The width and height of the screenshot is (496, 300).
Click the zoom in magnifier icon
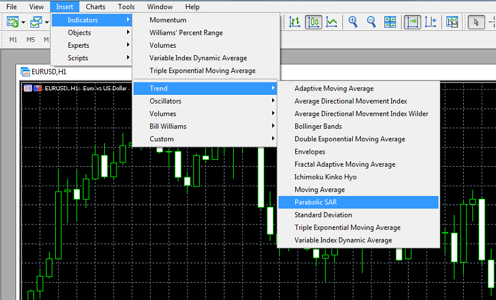pos(353,22)
